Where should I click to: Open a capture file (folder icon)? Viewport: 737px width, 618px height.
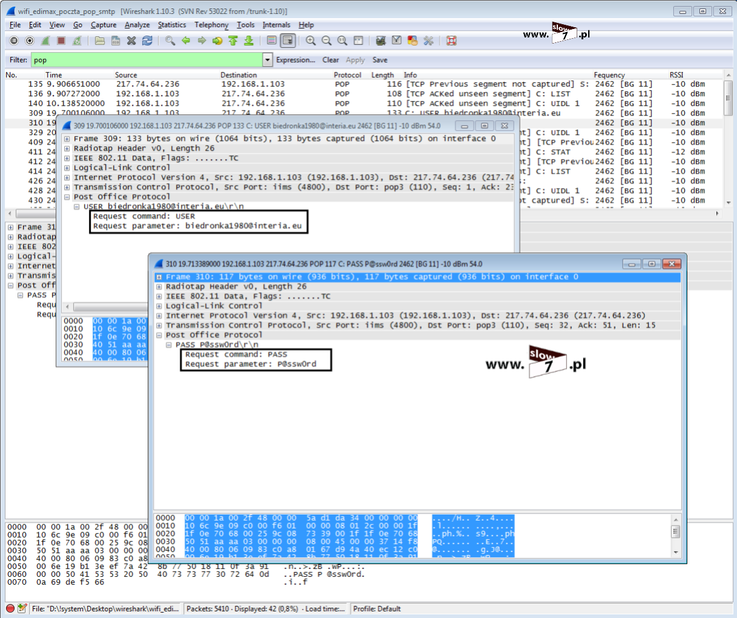[x=100, y=41]
